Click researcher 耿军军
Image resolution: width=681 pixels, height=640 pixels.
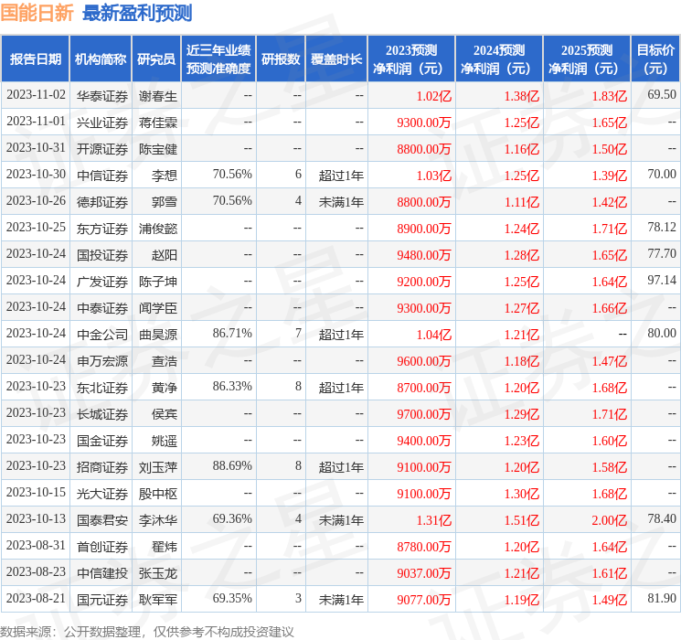pos(158,600)
